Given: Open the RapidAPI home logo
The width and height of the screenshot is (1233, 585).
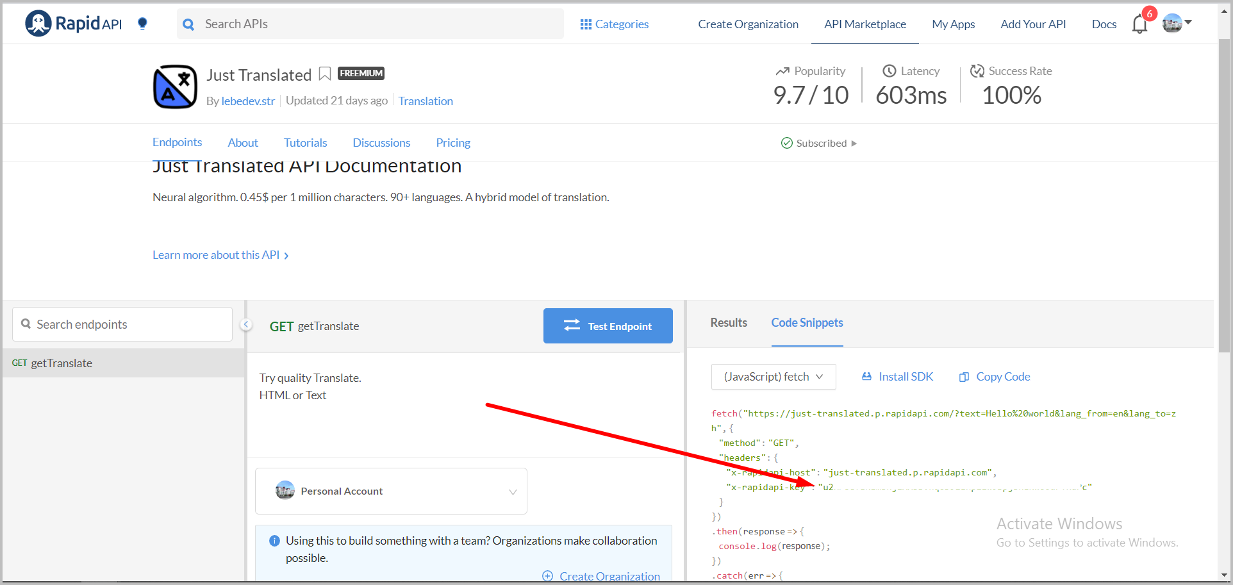Looking at the screenshot, I should click(x=73, y=24).
